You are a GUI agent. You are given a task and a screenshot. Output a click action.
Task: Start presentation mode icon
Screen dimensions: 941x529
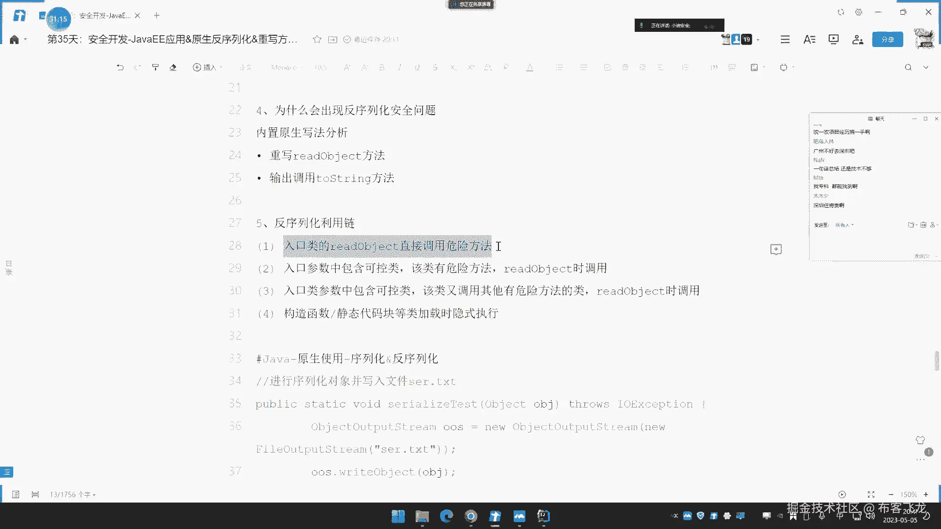[833, 40]
